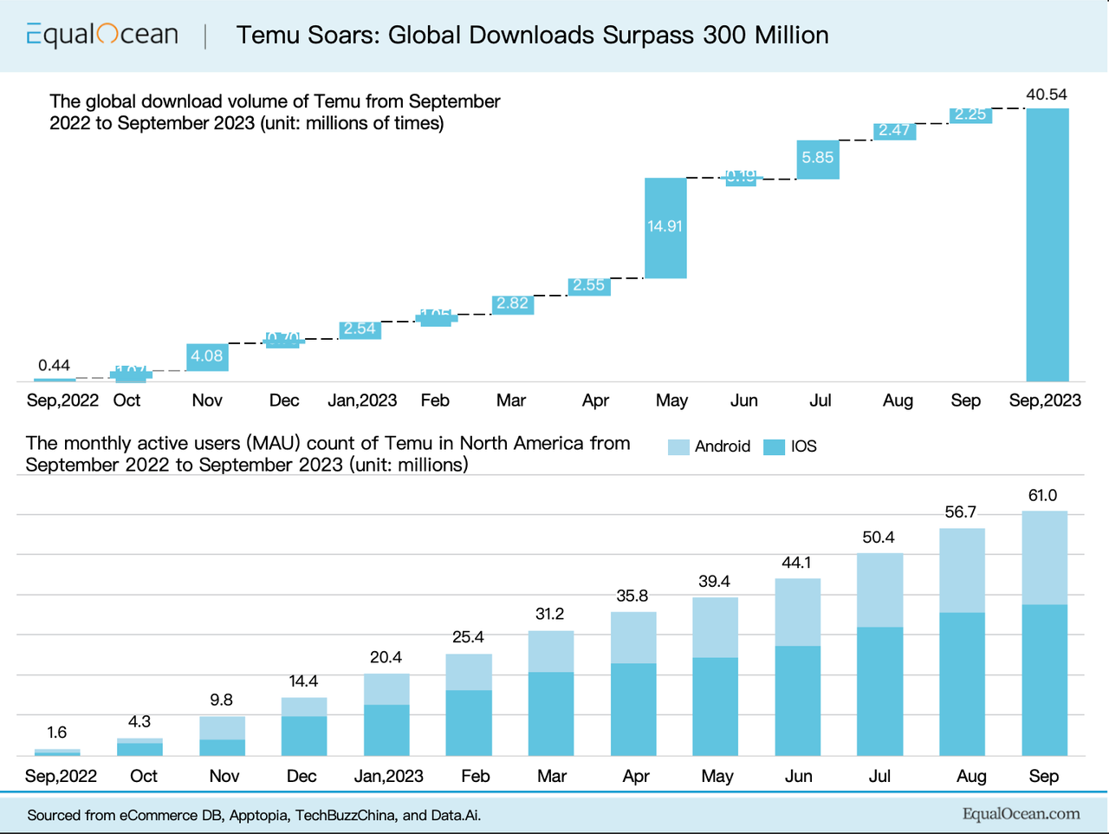The width and height of the screenshot is (1109, 834).
Task: Click the 50.4 MAU value label
Action: coord(879,537)
